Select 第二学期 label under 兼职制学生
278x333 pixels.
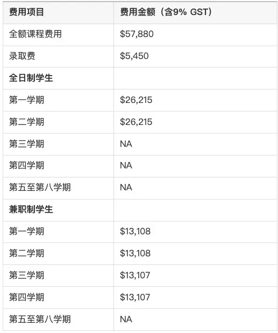click(26, 253)
